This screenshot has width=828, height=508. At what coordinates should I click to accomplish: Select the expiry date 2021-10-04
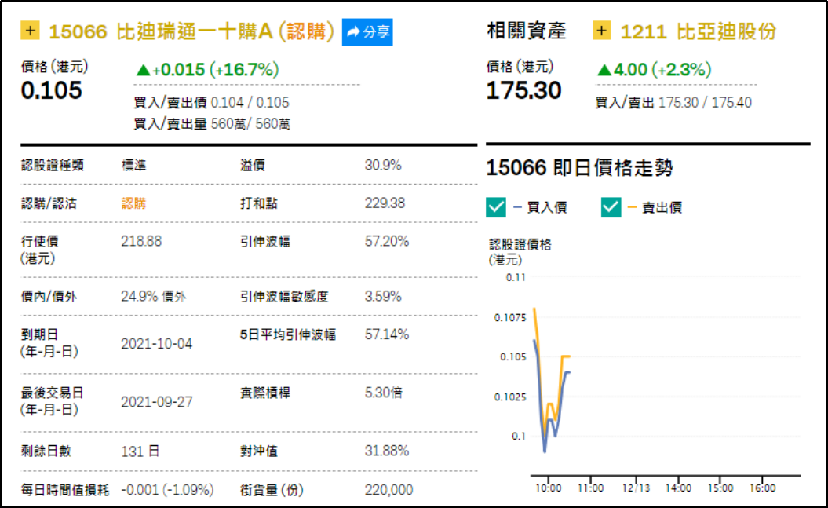point(156,344)
